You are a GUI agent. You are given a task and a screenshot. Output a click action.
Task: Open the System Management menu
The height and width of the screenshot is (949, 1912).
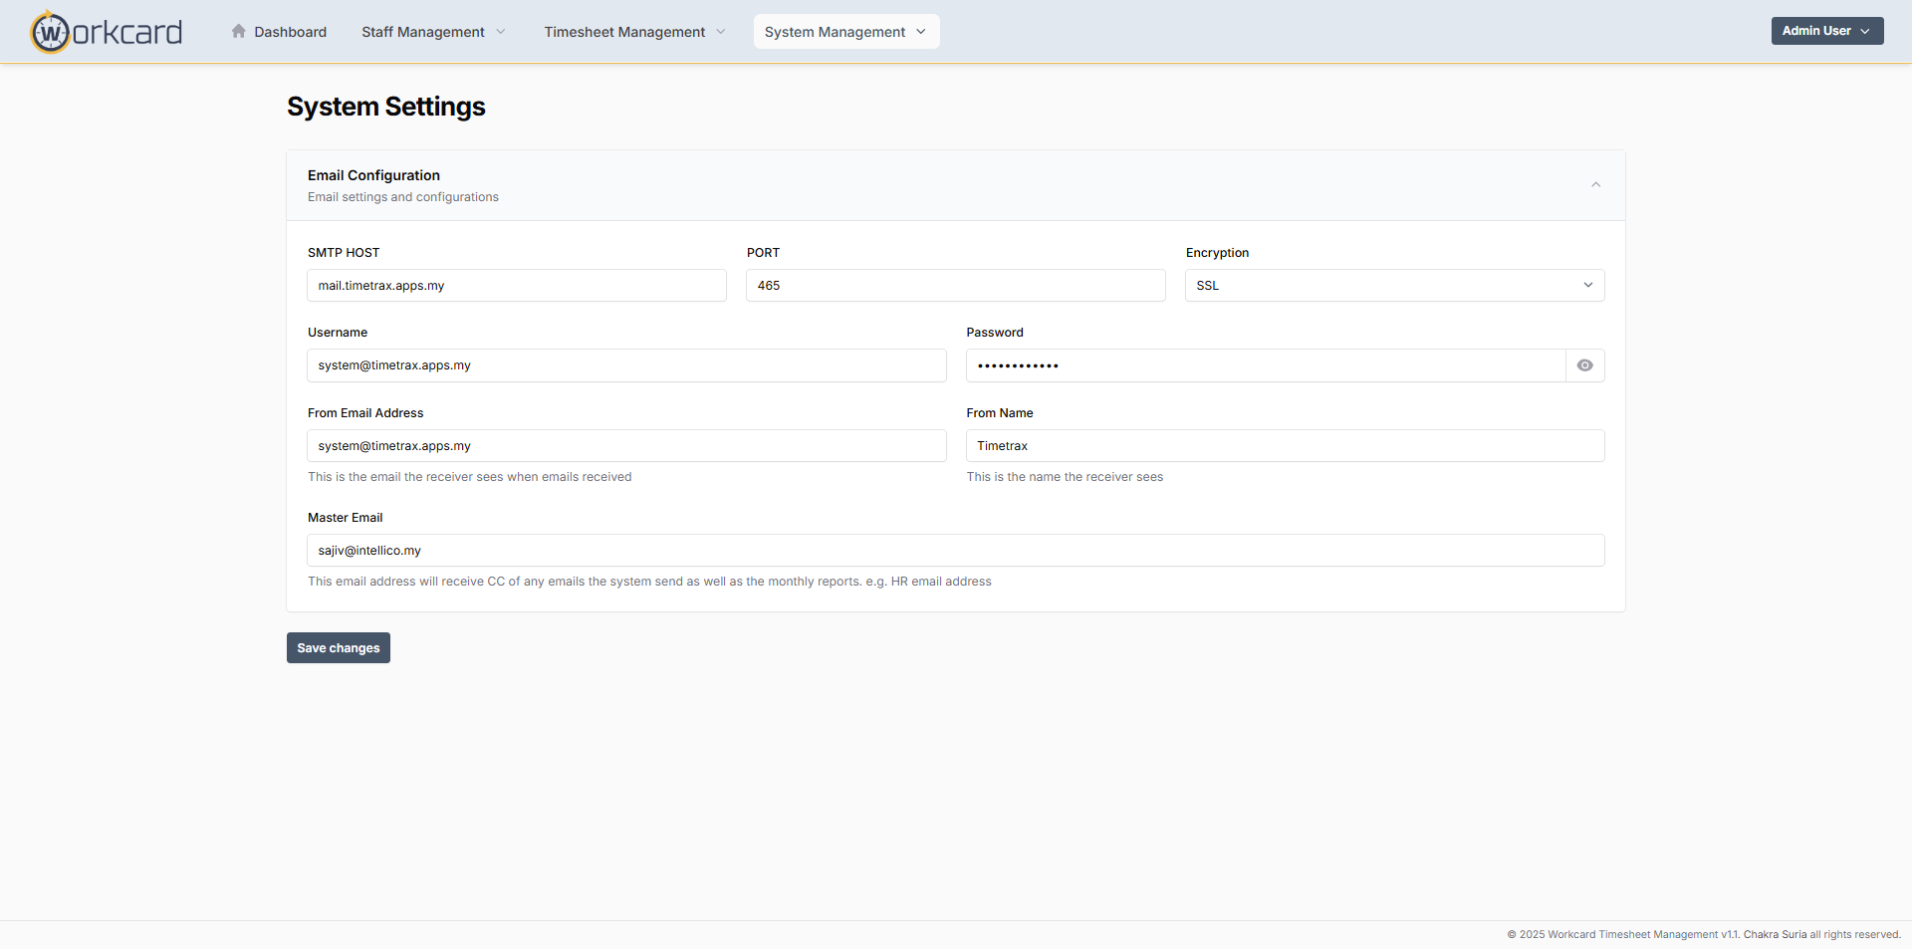click(x=845, y=32)
